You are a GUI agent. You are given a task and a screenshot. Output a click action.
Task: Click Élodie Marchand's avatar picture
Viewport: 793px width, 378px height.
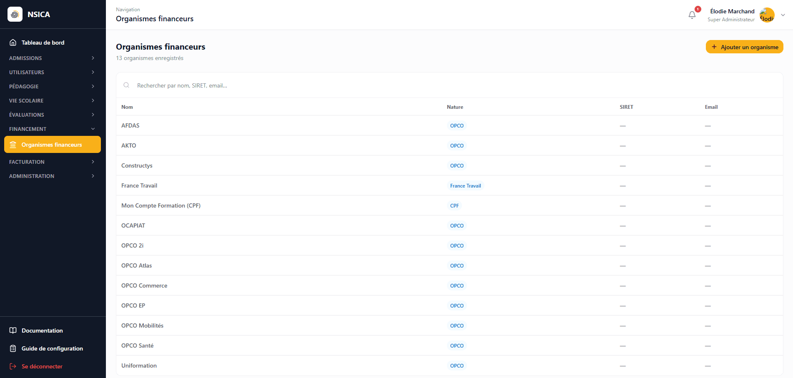click(x=767, y=15)
